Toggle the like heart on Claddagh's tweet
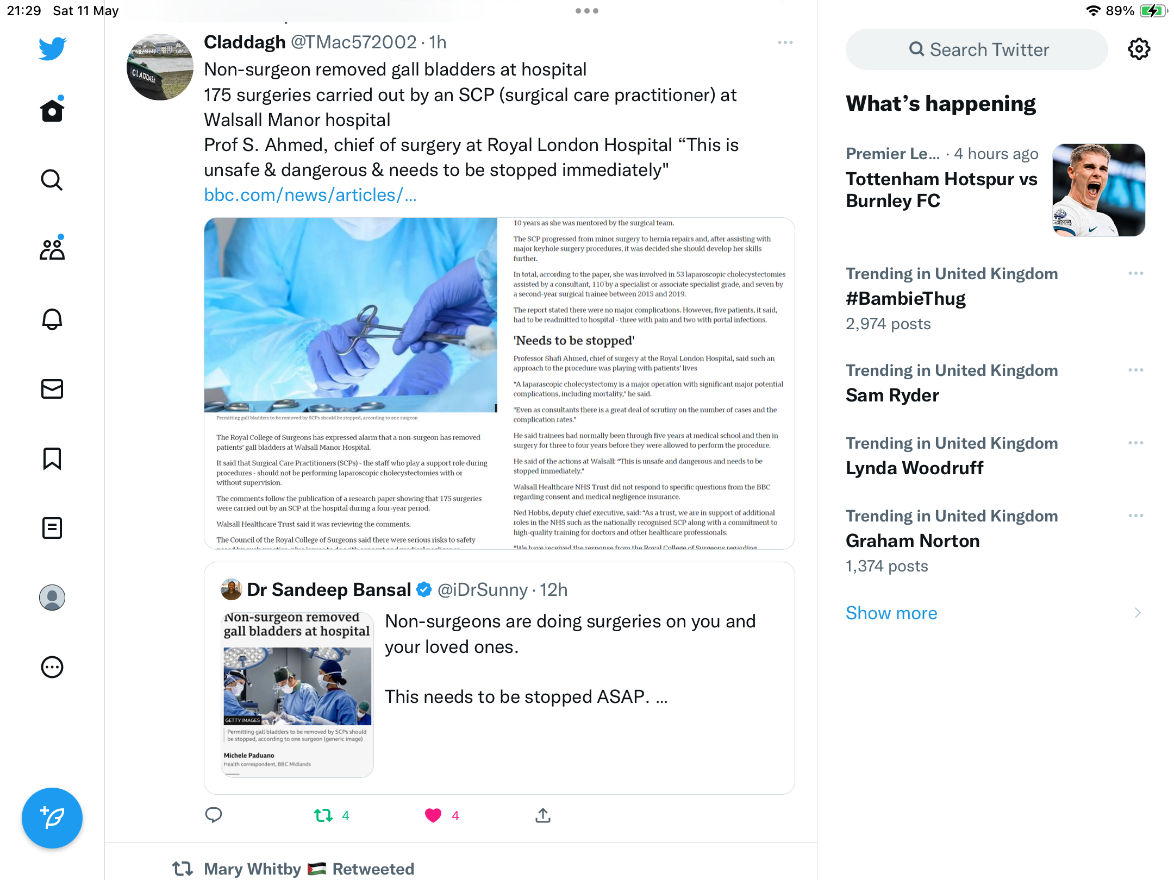The height and width of the screenshot is (880, 1174). point(433,815)
